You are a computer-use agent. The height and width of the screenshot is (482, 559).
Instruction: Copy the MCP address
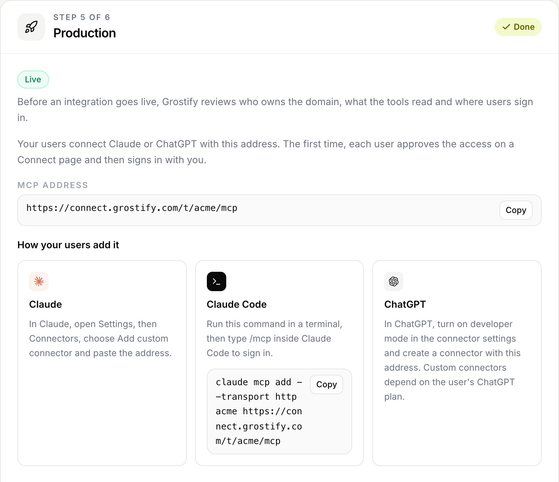pyautogui.click(x=516, y=210)
